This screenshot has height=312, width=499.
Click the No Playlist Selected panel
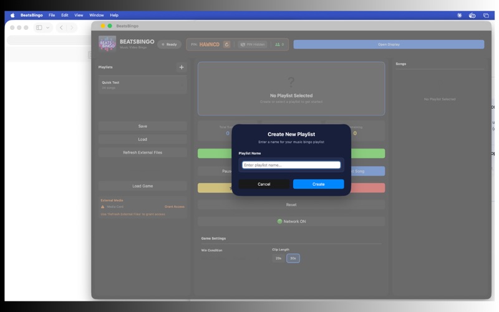pos(291,89)
